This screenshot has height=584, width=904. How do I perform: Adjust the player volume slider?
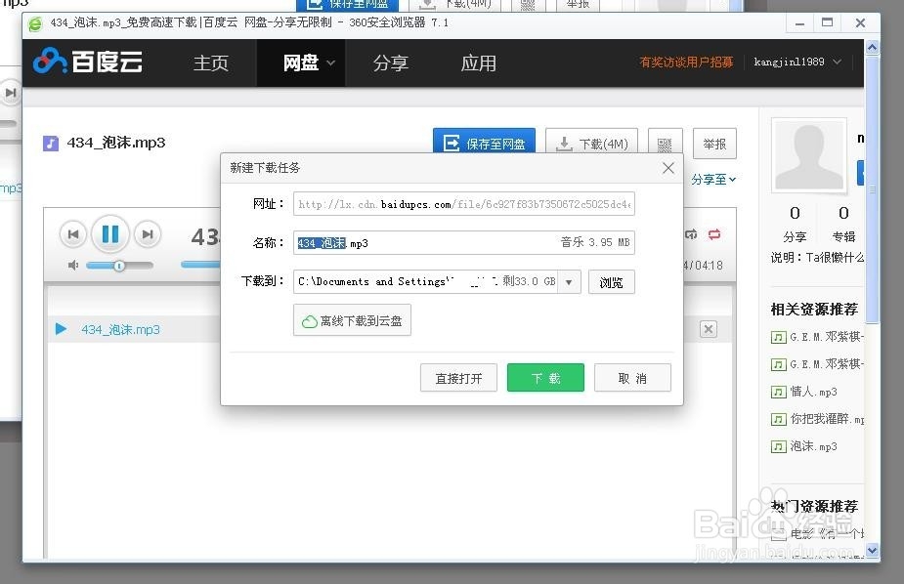pyautogui.click(x=119, y=266)
